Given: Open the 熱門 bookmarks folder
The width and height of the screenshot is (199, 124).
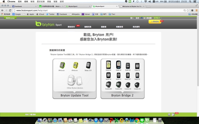Looking at the screenshot, I should pos(103,14).
